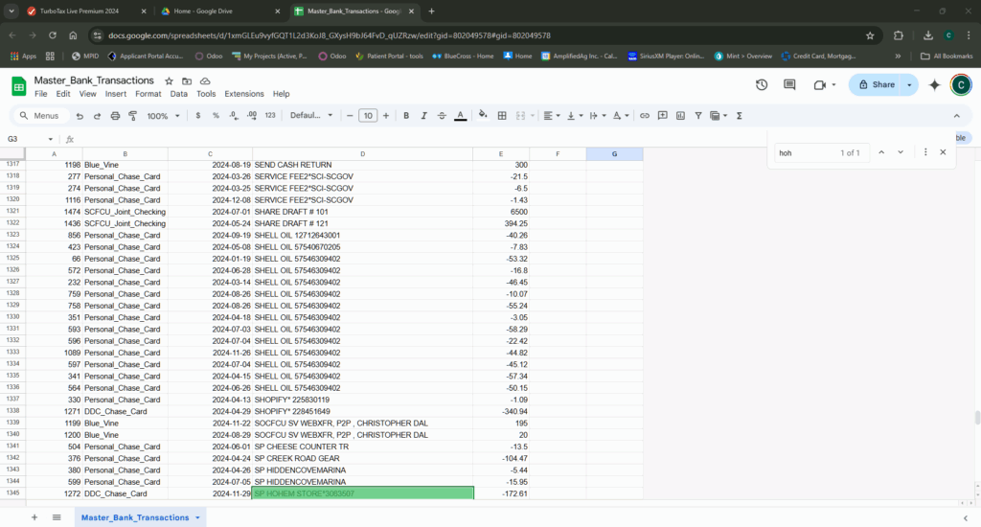
Task: Open all comments panel
Action: pyautogui.click(x=789, y=84)
